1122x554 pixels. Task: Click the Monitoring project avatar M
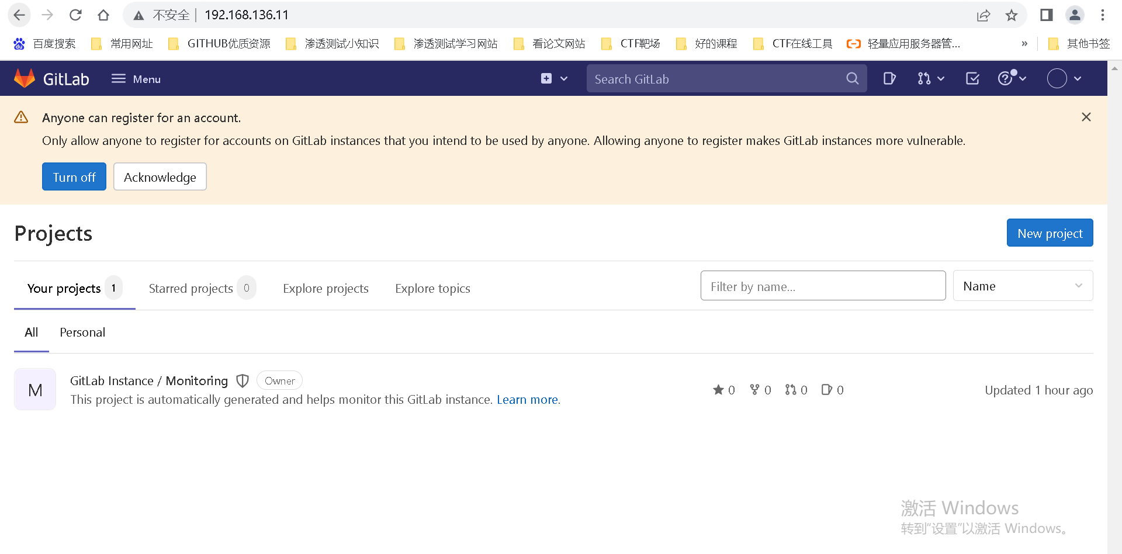[35, 389]
